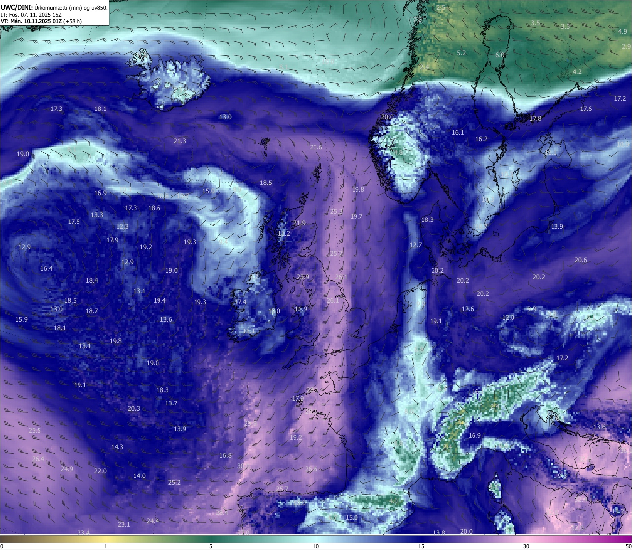Click the 23.6 value on the map
Screen dimensions: 632x550
point(316,147)
